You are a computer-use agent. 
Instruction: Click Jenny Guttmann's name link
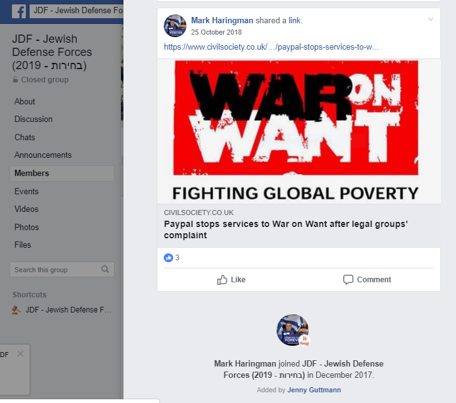(314, 390)
